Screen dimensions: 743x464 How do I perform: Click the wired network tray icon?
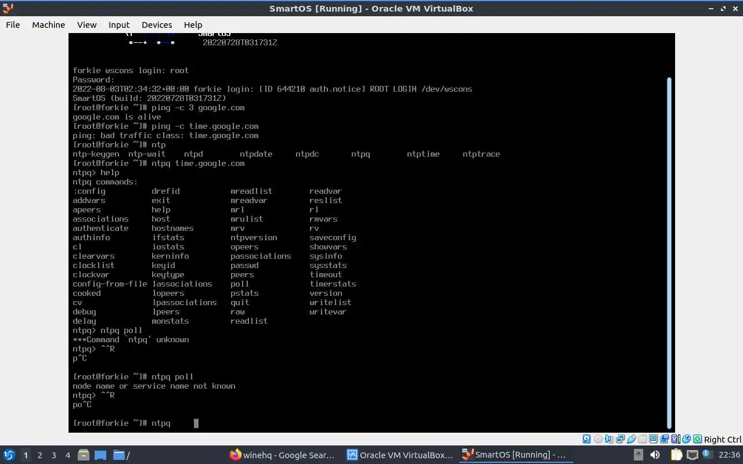point(692,455)
